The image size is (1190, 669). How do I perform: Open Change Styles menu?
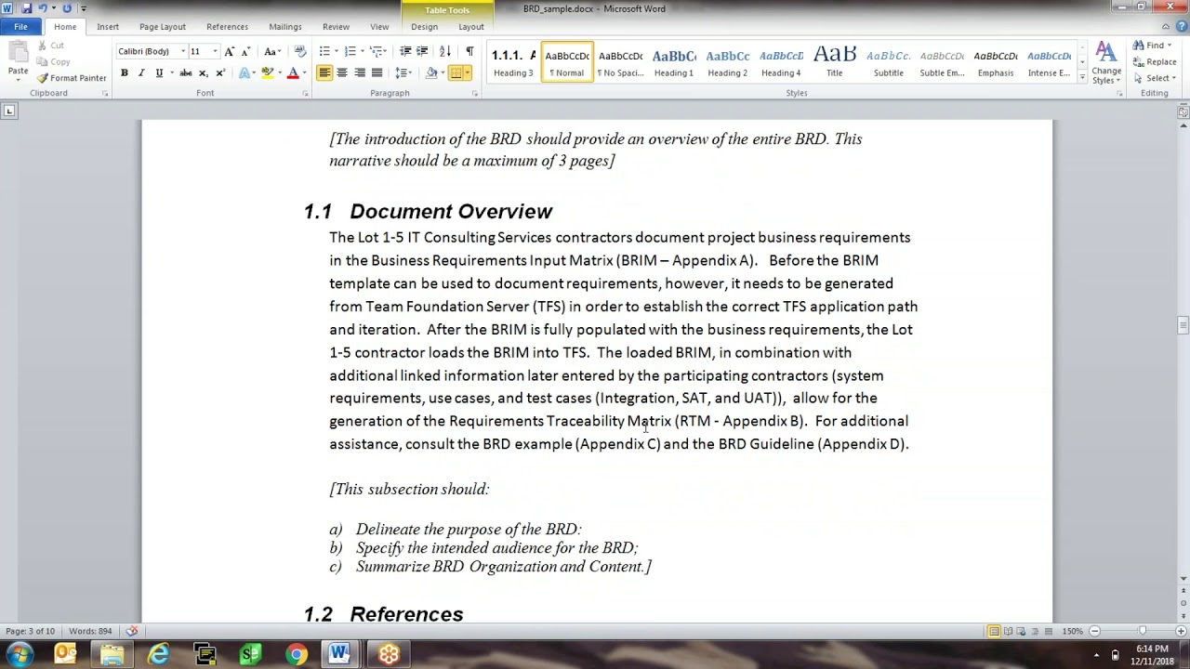pos(1106,63)
